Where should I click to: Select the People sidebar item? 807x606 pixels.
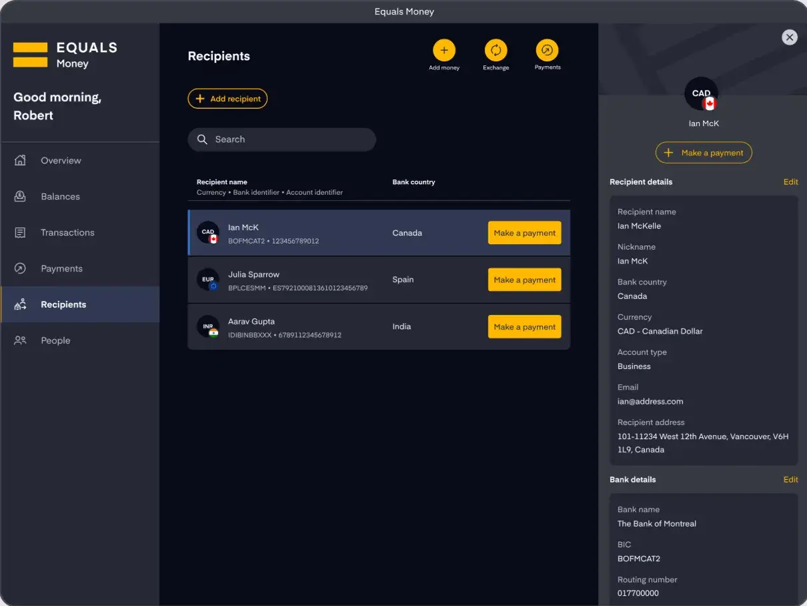pyautogui.click(x=55, y=341)
